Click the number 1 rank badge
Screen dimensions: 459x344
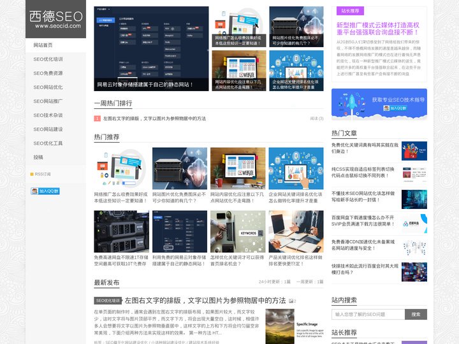coord(97,118)
